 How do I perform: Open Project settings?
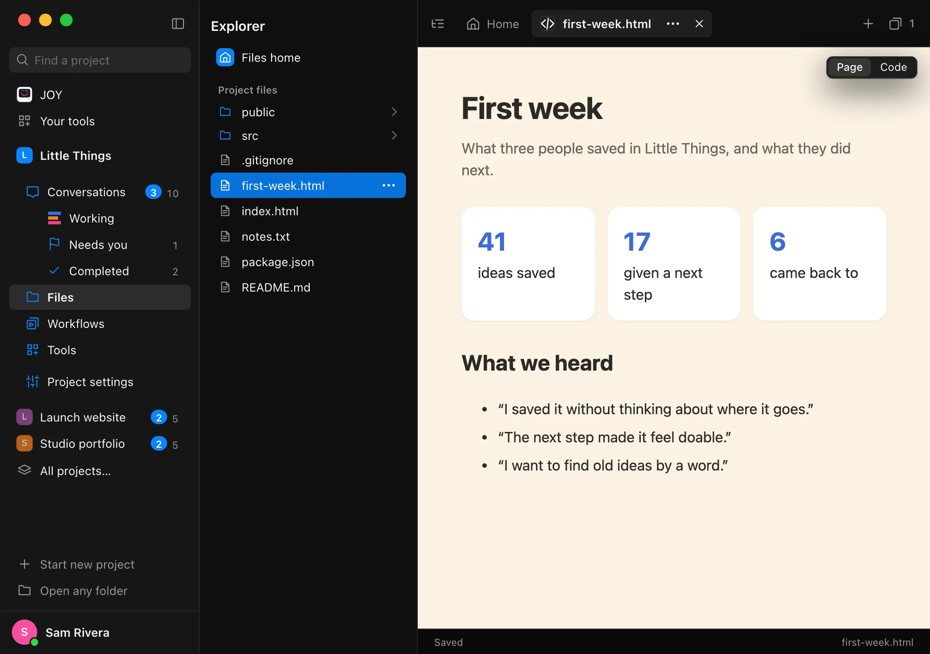pos(100,381)
